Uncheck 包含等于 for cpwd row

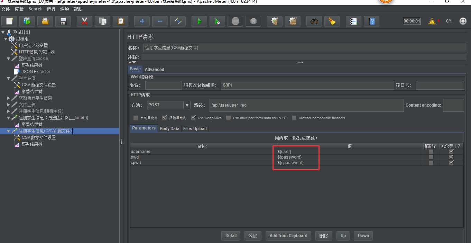tap(451, 163)
